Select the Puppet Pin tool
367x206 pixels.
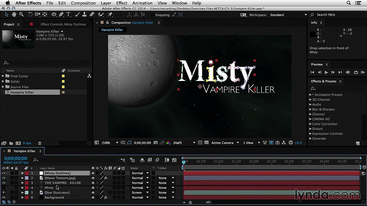[110, 15]
